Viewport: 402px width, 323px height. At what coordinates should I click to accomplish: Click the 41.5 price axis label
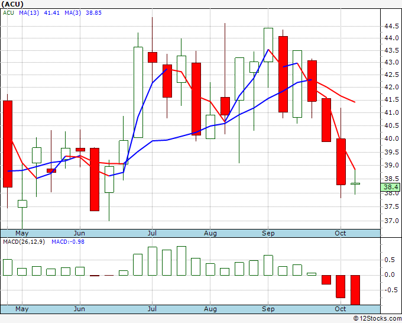coord(391,100)
